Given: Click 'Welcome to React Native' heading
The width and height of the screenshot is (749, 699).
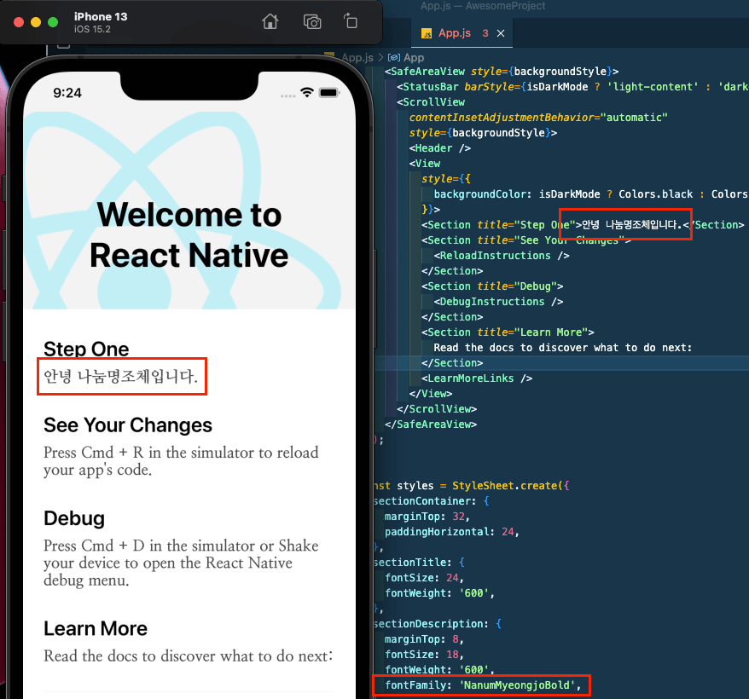Looking at the screenshot, I should pyautogui.click(x=189, y=235).
